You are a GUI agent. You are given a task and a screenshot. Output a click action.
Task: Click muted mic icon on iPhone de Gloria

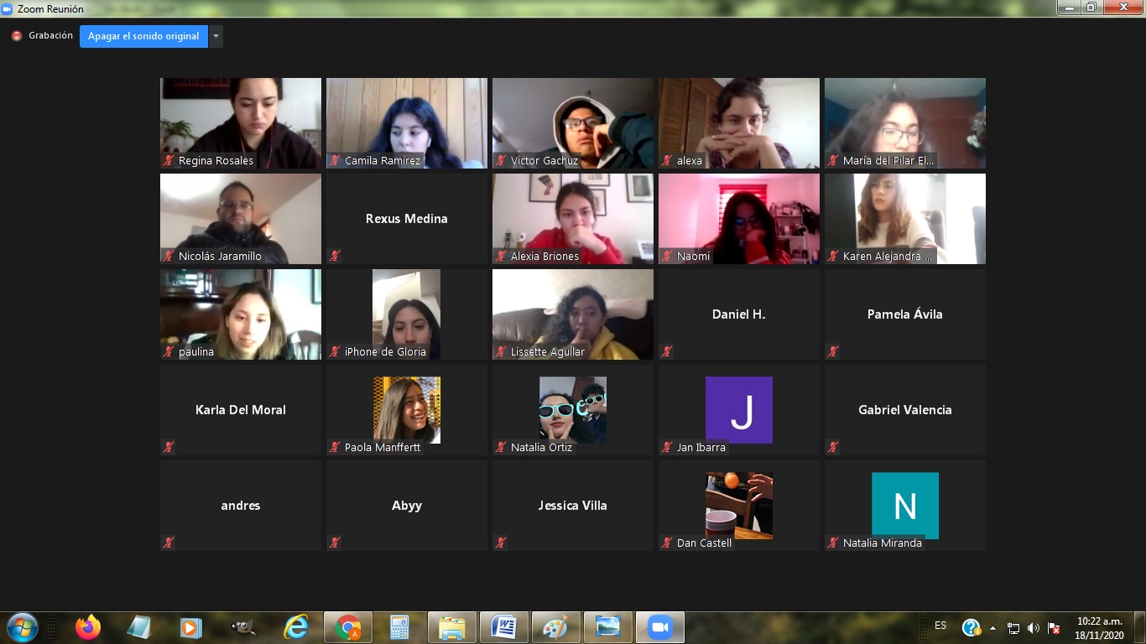(x=335, y=351)
